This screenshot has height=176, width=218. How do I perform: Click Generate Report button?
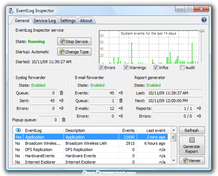coord(192,146)
